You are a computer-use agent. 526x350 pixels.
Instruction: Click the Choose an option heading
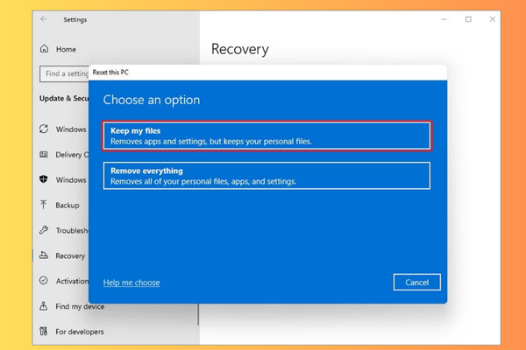[x=152, y=100]
